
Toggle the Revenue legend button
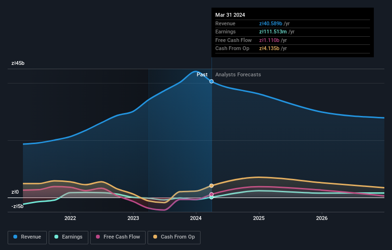click(x=27, y=237)
